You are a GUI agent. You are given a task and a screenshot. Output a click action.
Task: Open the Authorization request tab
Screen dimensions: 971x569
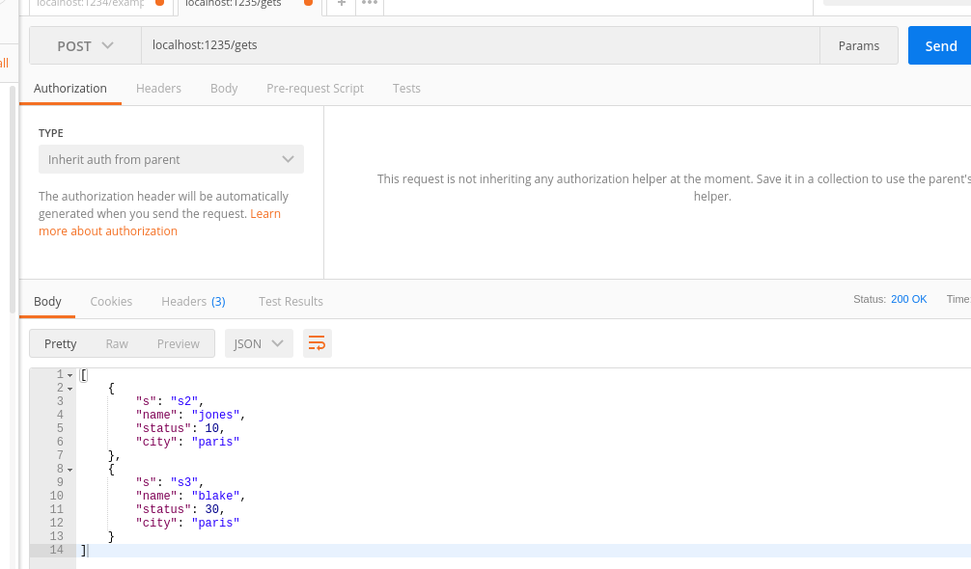pyautogui.click(x=69, y=89)
